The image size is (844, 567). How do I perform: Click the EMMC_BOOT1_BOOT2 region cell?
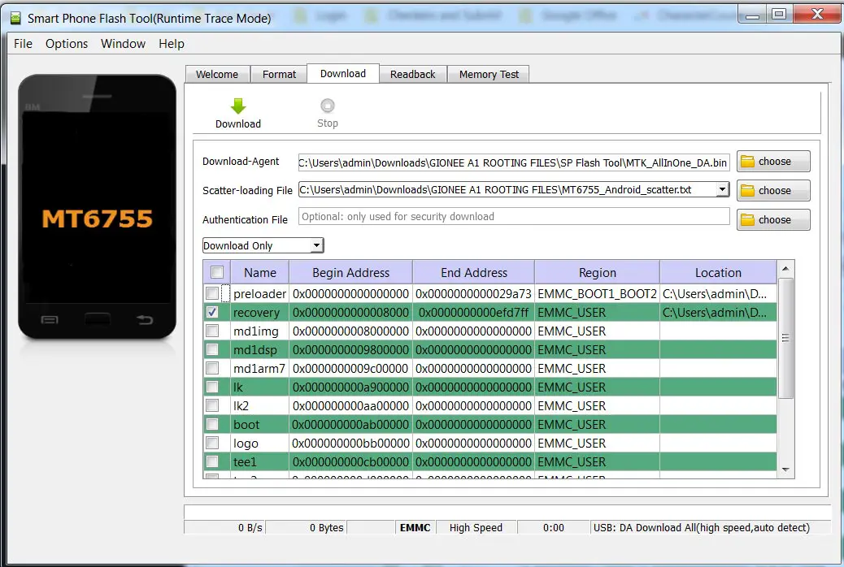[x=597, y=294]
